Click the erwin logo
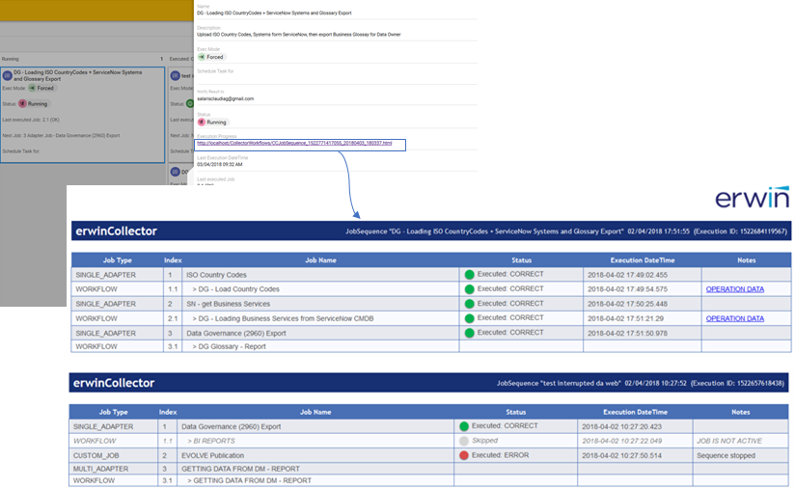The width and height of the screenshot is (795, 489). 752,198
